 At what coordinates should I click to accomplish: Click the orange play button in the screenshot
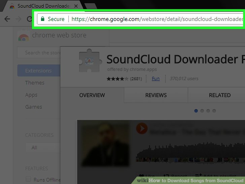click(x=142, y=128)
